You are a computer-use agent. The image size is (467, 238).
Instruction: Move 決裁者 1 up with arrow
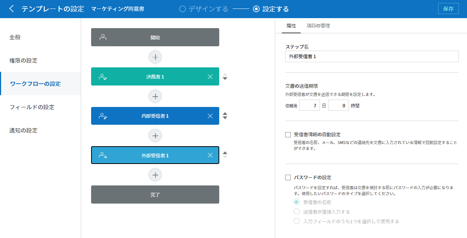click(x=225, y=74)
